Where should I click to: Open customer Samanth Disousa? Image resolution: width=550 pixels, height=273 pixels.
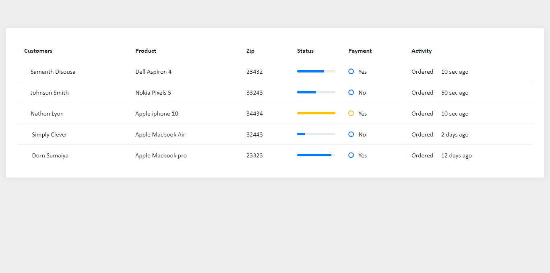(x=53, y=72)
